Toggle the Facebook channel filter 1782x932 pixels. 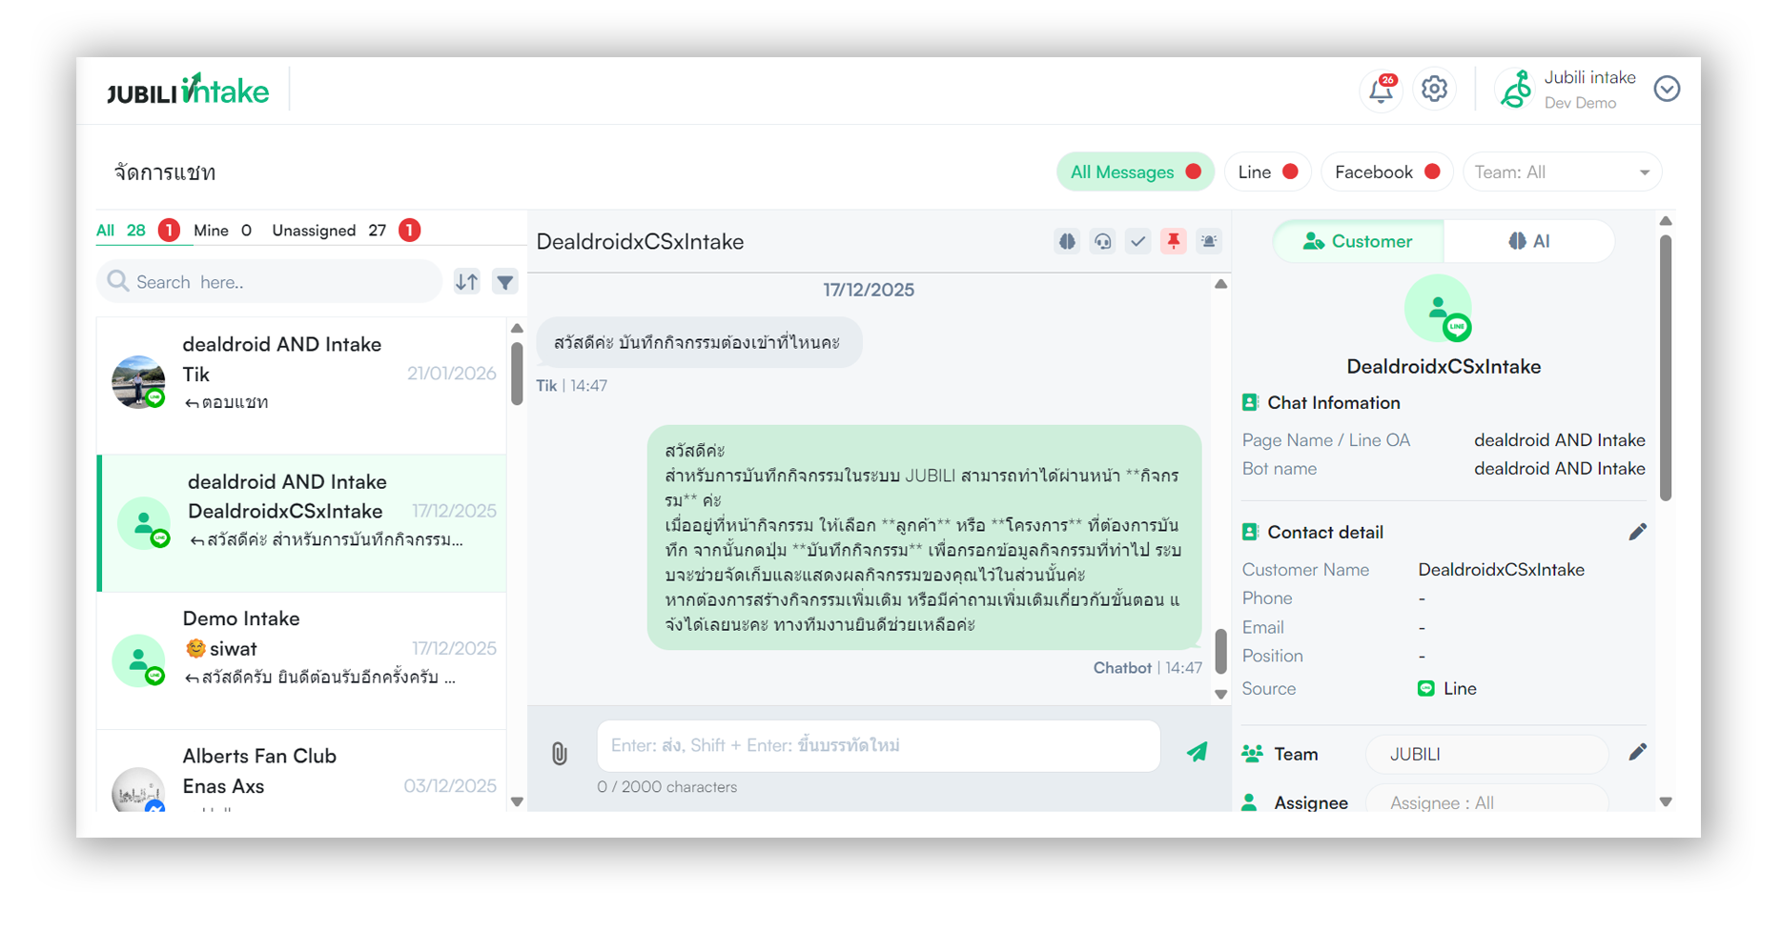pyautogui.click(x=1386, y=172)
